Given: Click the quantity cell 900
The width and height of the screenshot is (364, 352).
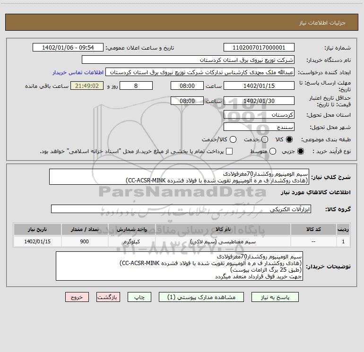Looking at the screenshot, I should pyautogui.click(x=85, y=241).
